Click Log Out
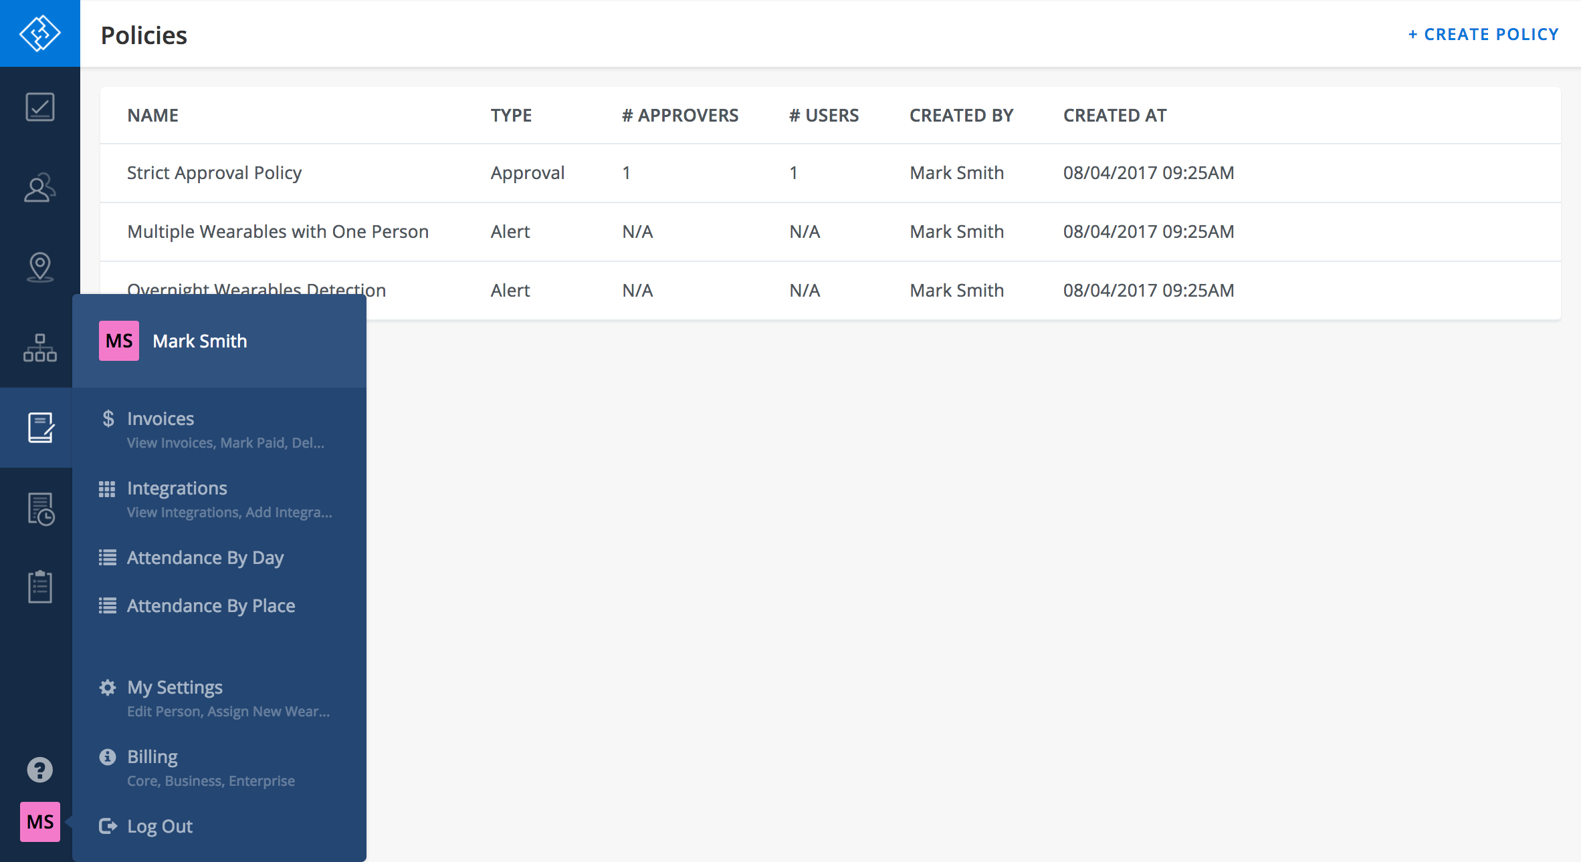 (x=159, y=827)
